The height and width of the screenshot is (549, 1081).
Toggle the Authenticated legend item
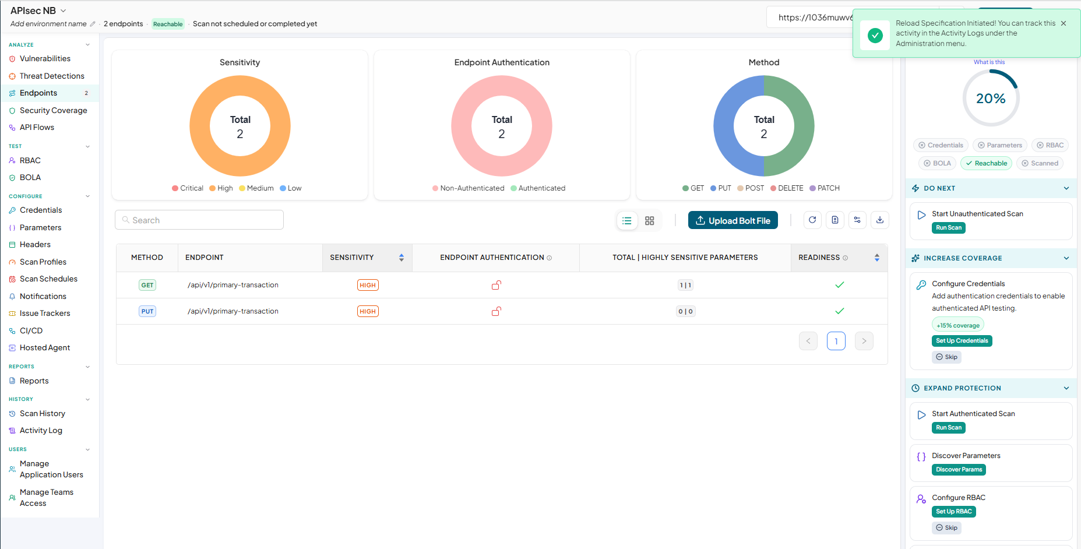click(x=538, y=188)
